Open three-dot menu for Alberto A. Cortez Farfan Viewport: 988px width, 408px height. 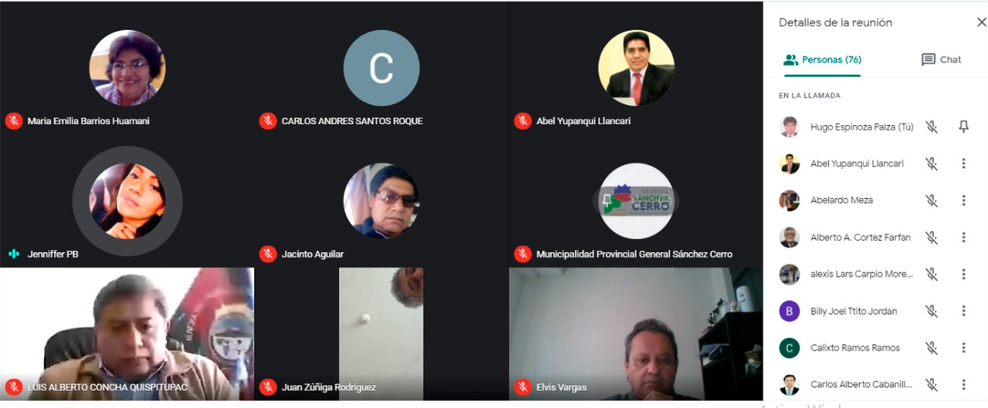pyautogui.click(x=963, y=238)
